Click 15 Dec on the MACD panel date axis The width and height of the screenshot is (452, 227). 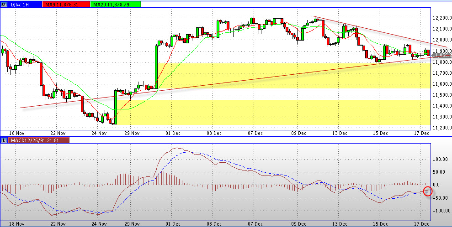380,223
